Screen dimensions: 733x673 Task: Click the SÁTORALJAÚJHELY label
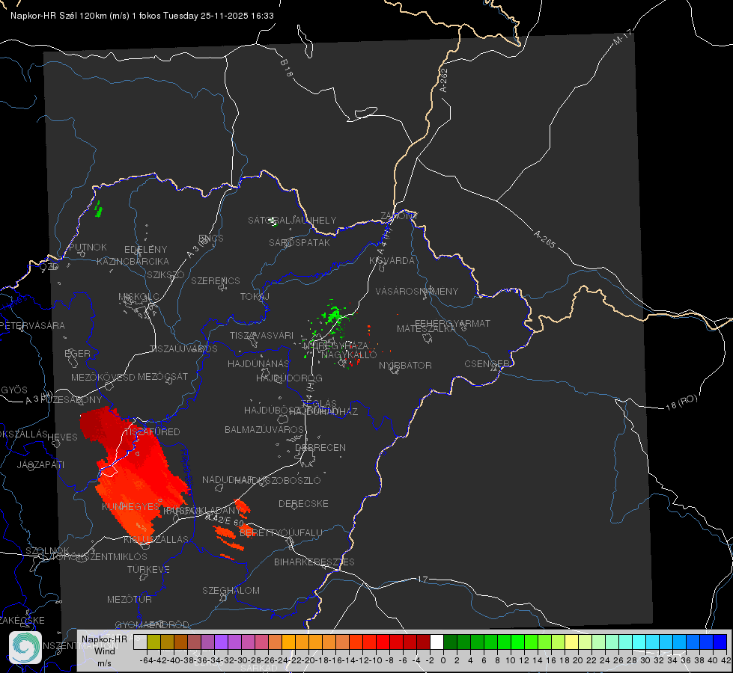click(x=292, y=220)
